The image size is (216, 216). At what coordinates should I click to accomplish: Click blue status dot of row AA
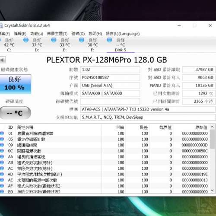tap(2, 157)
